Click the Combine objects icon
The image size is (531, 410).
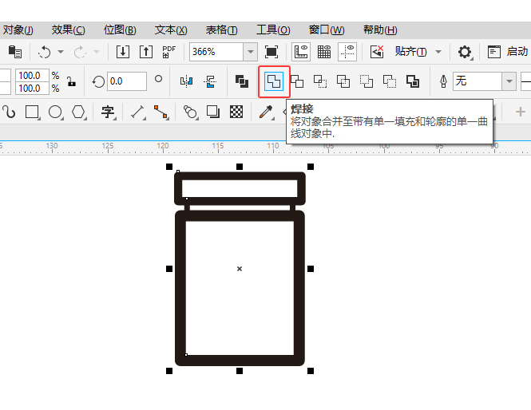click(242, 81)
